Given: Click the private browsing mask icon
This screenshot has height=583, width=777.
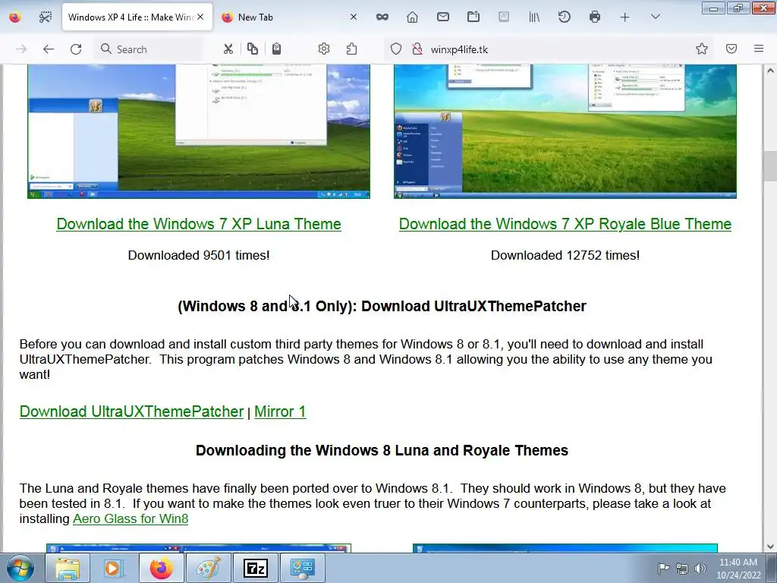Looking at the screenshot, I should coord(382,17).
